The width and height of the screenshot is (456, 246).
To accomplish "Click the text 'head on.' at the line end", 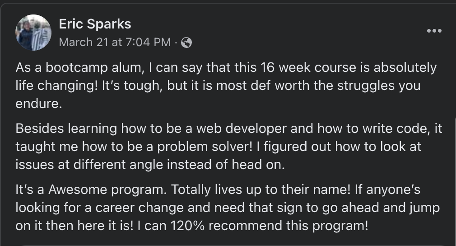I will point(258,165).
